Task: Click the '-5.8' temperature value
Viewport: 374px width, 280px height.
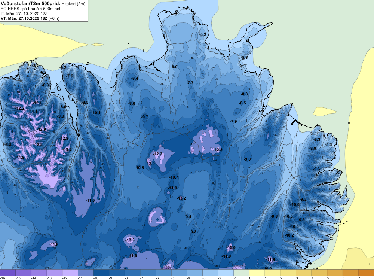Action: pos(244,58)
